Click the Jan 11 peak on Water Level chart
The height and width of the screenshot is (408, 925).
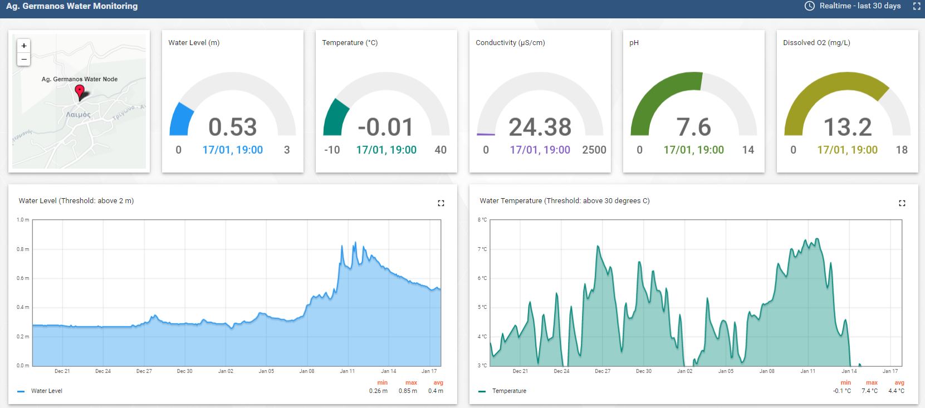click(x=355, y=243)
